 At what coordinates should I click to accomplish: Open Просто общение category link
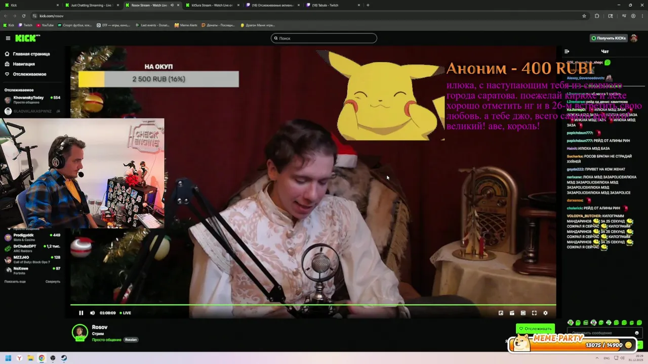(x=107, y=340)
